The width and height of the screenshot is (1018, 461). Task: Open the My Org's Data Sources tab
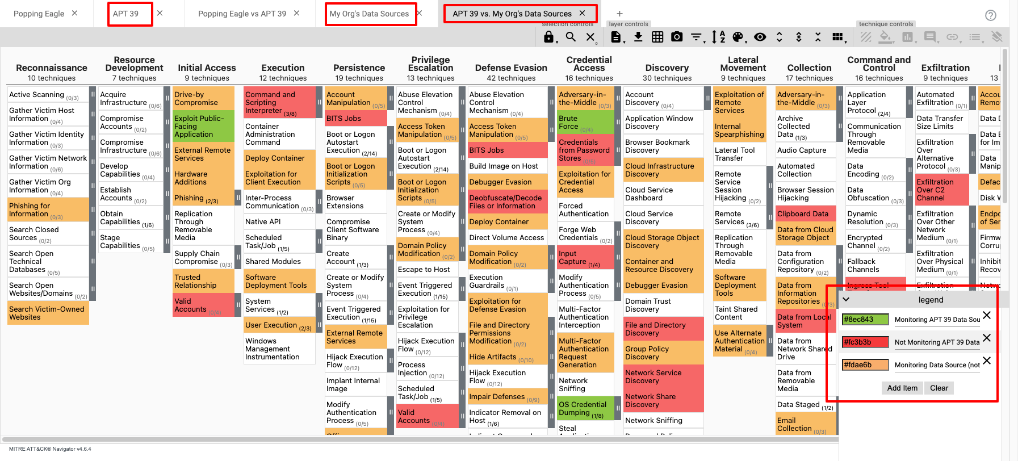pos(369,14)
